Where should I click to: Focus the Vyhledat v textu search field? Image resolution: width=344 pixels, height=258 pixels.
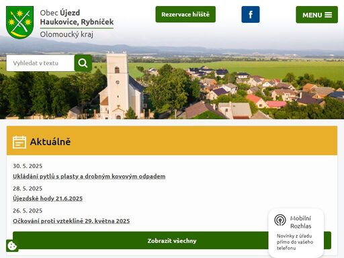point(40,63)
